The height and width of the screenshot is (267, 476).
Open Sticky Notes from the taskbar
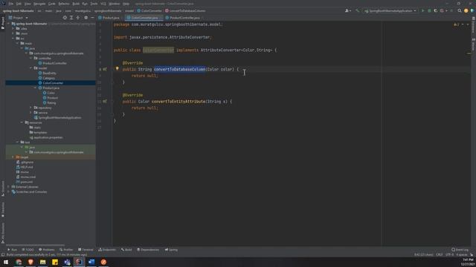pos(55,262)
